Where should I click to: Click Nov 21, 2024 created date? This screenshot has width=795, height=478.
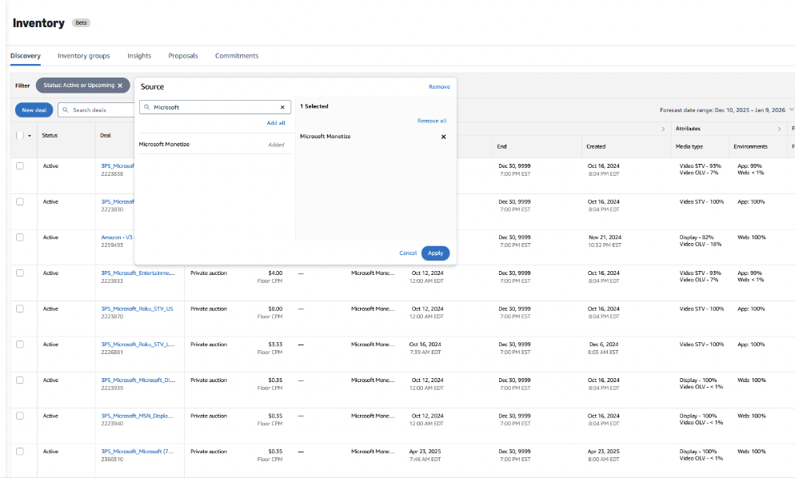pyautogui.click(x=605, y=237)
